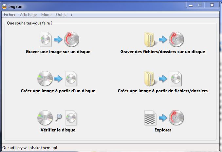Open the Fichier menu
The image size is (222, 152).
click(9, 15)
